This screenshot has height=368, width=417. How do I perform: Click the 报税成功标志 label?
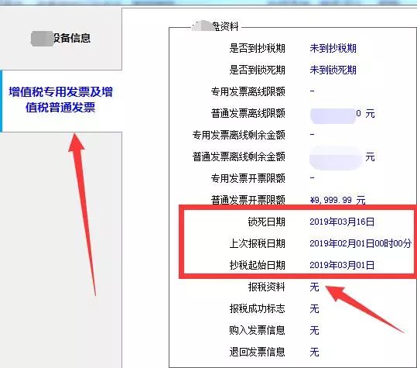tap(257, 309)
